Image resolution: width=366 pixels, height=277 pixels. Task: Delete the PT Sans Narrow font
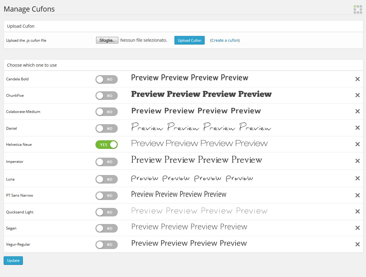[357, 195]
